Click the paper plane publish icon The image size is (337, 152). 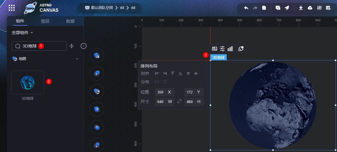coord(287,8)
